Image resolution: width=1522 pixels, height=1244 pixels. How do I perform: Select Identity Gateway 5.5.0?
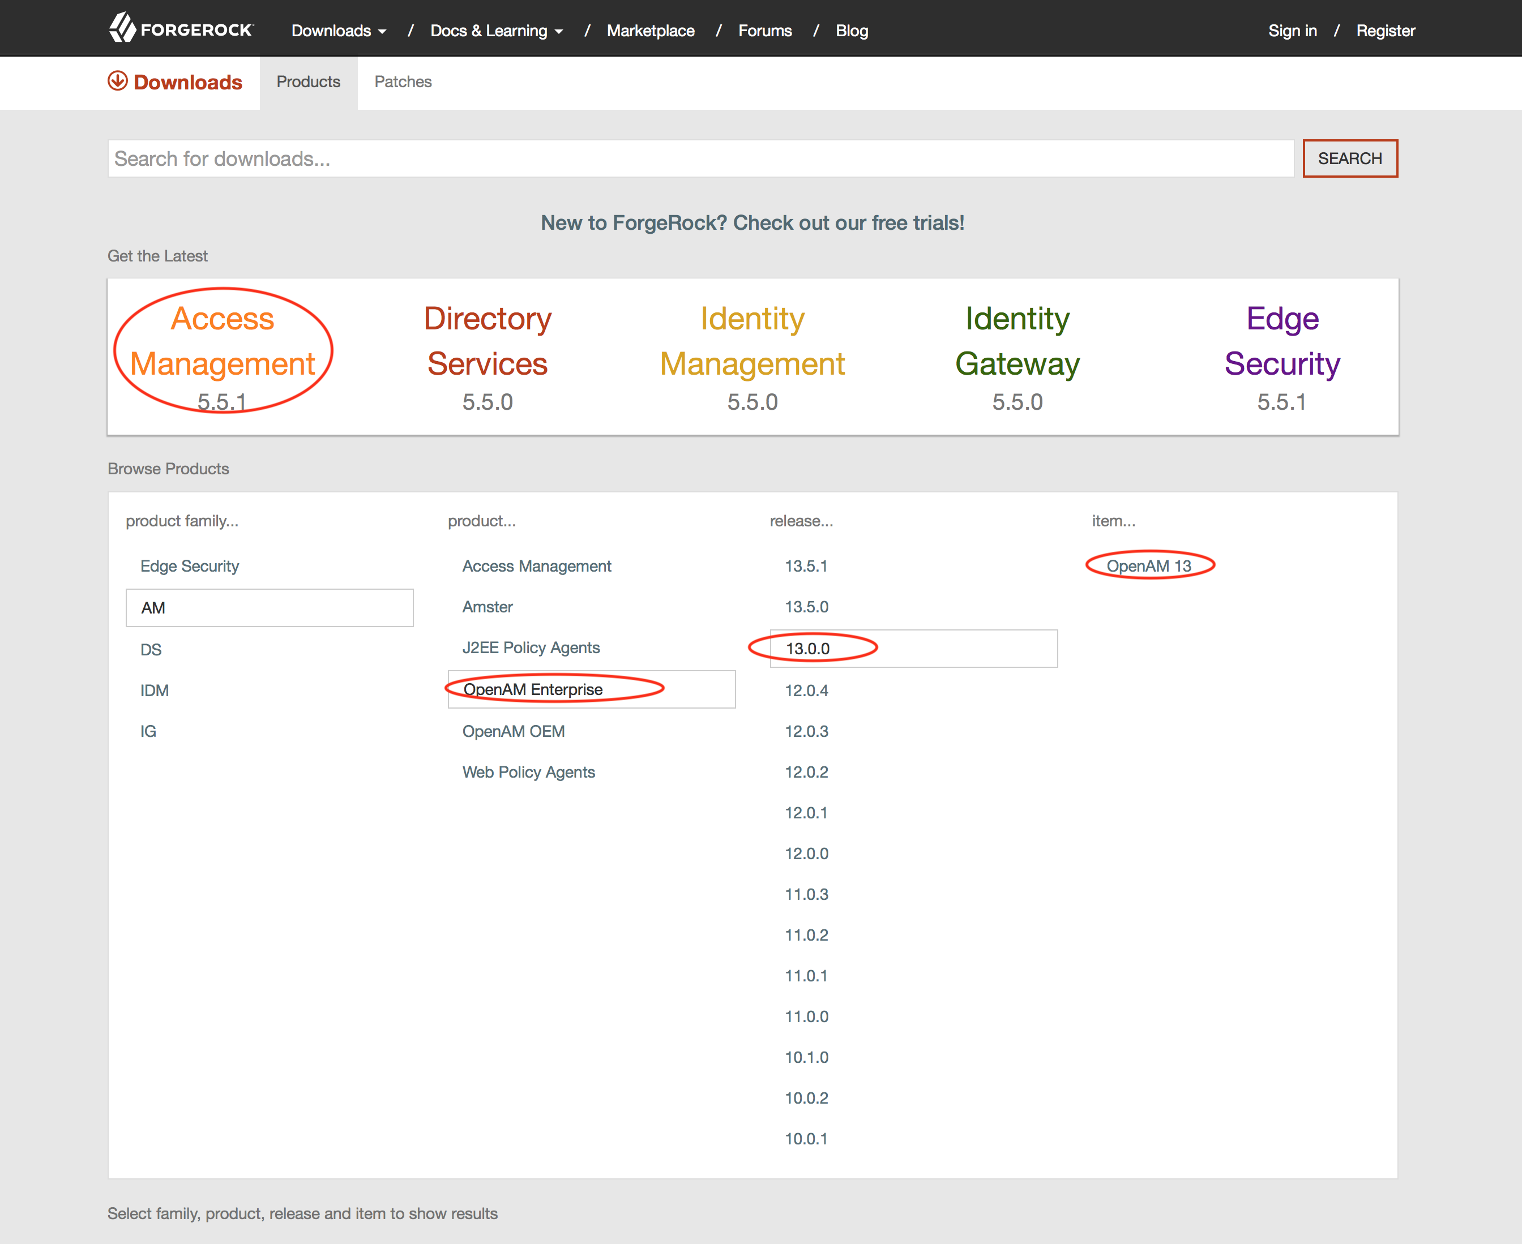1017,342
